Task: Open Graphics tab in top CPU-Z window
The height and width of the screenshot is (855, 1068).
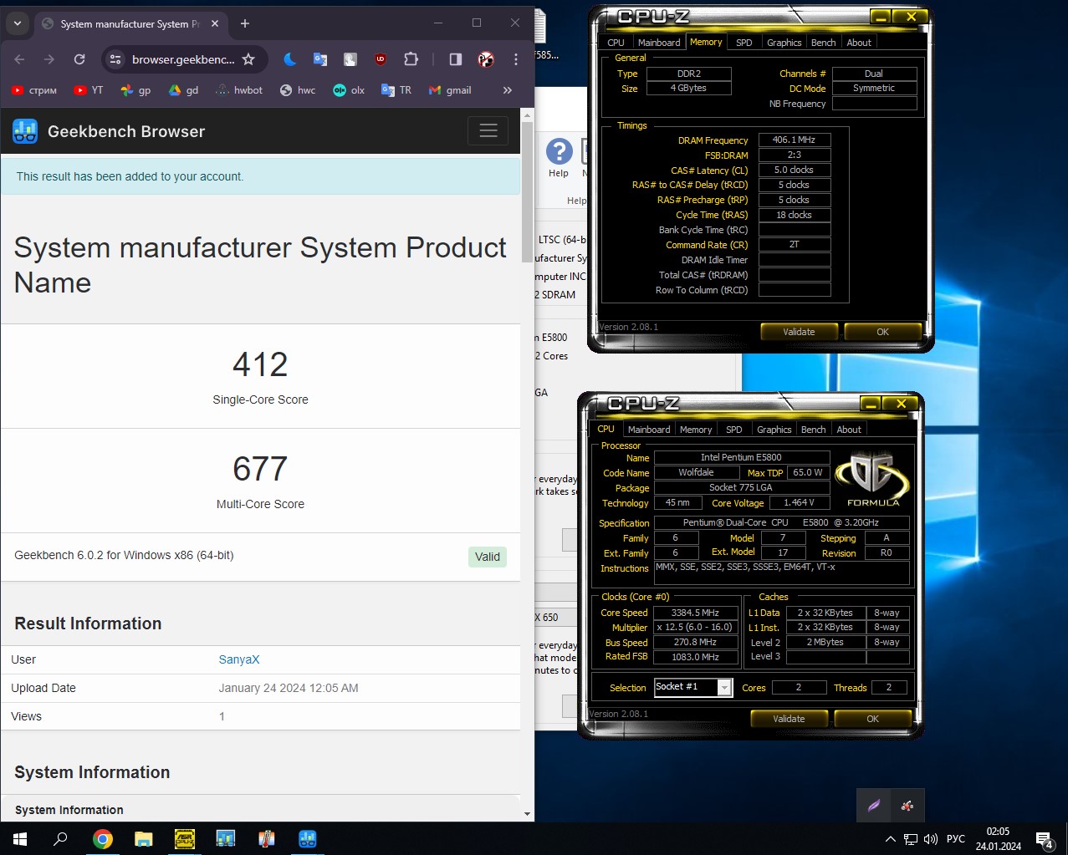Action: tap(784, 43)
